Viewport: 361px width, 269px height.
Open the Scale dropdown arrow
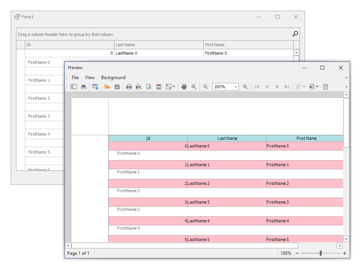coord(174,87)
